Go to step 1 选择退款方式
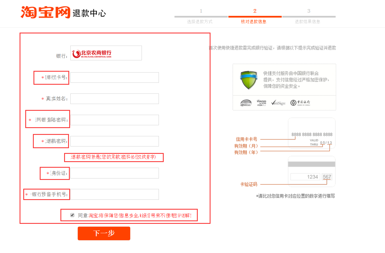 (x=201, y=16)
